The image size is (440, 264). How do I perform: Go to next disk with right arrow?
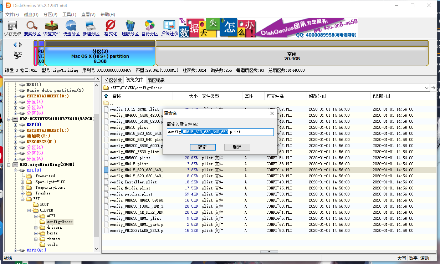pos(21,45)
